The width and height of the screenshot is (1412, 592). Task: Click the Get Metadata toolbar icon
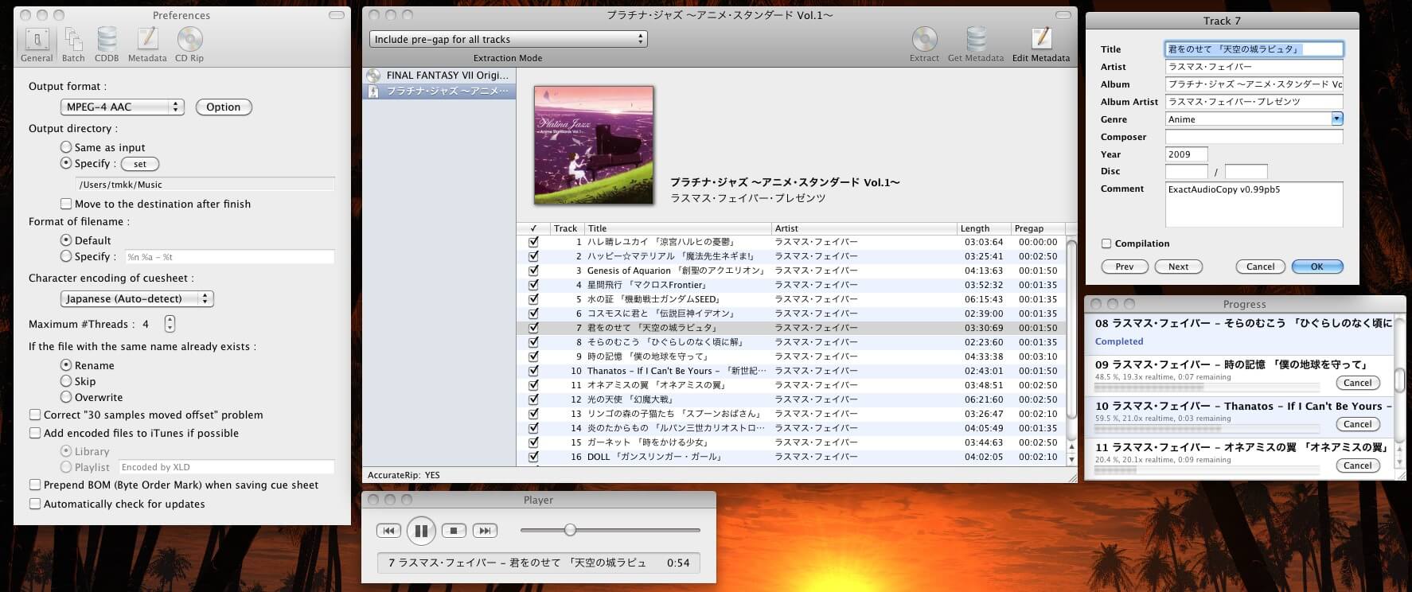point(975,44)
